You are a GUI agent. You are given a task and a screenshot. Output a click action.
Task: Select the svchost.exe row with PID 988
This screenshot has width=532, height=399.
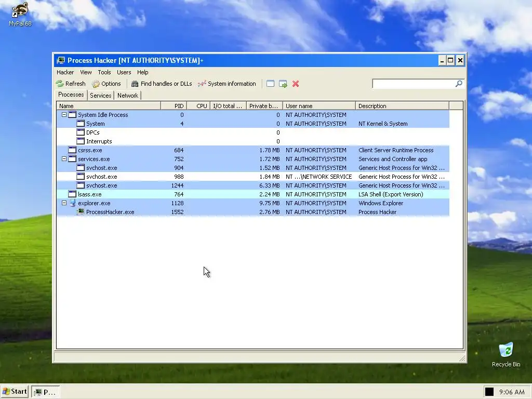click(x=253, y=177)
